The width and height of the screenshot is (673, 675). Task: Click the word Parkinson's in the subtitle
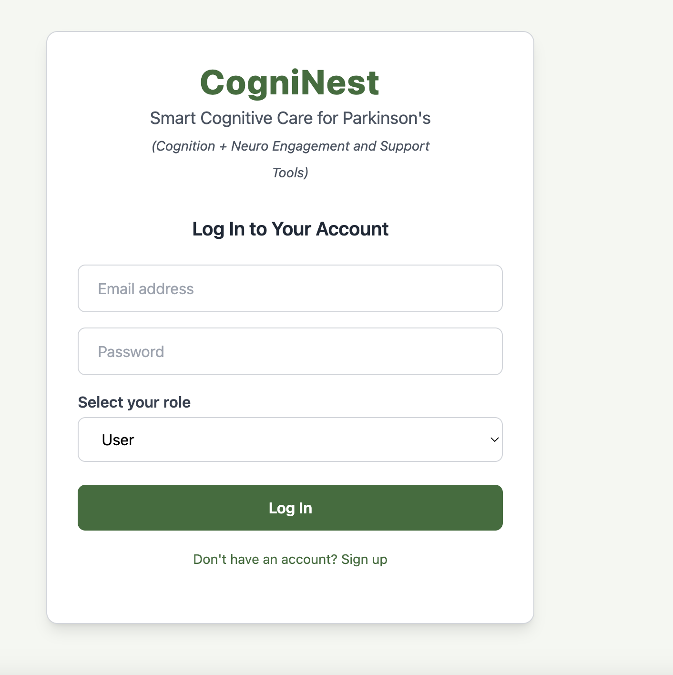point(387,118)
